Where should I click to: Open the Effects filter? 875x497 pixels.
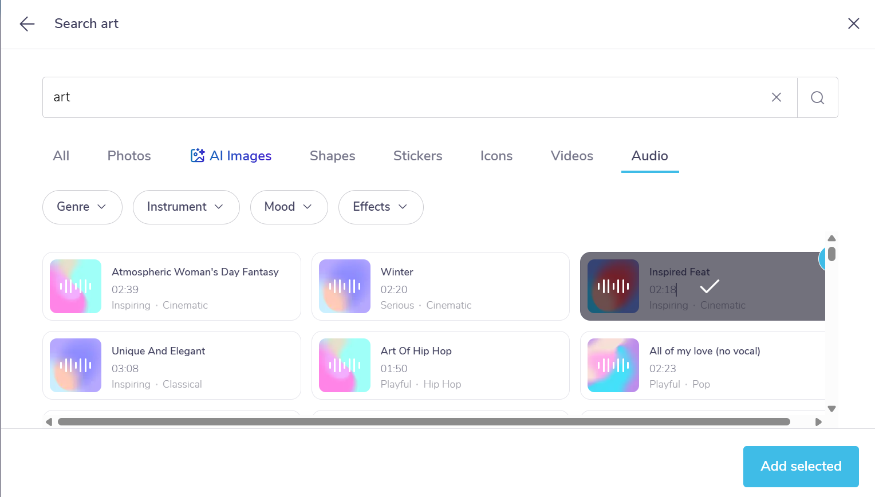point(380,207)
